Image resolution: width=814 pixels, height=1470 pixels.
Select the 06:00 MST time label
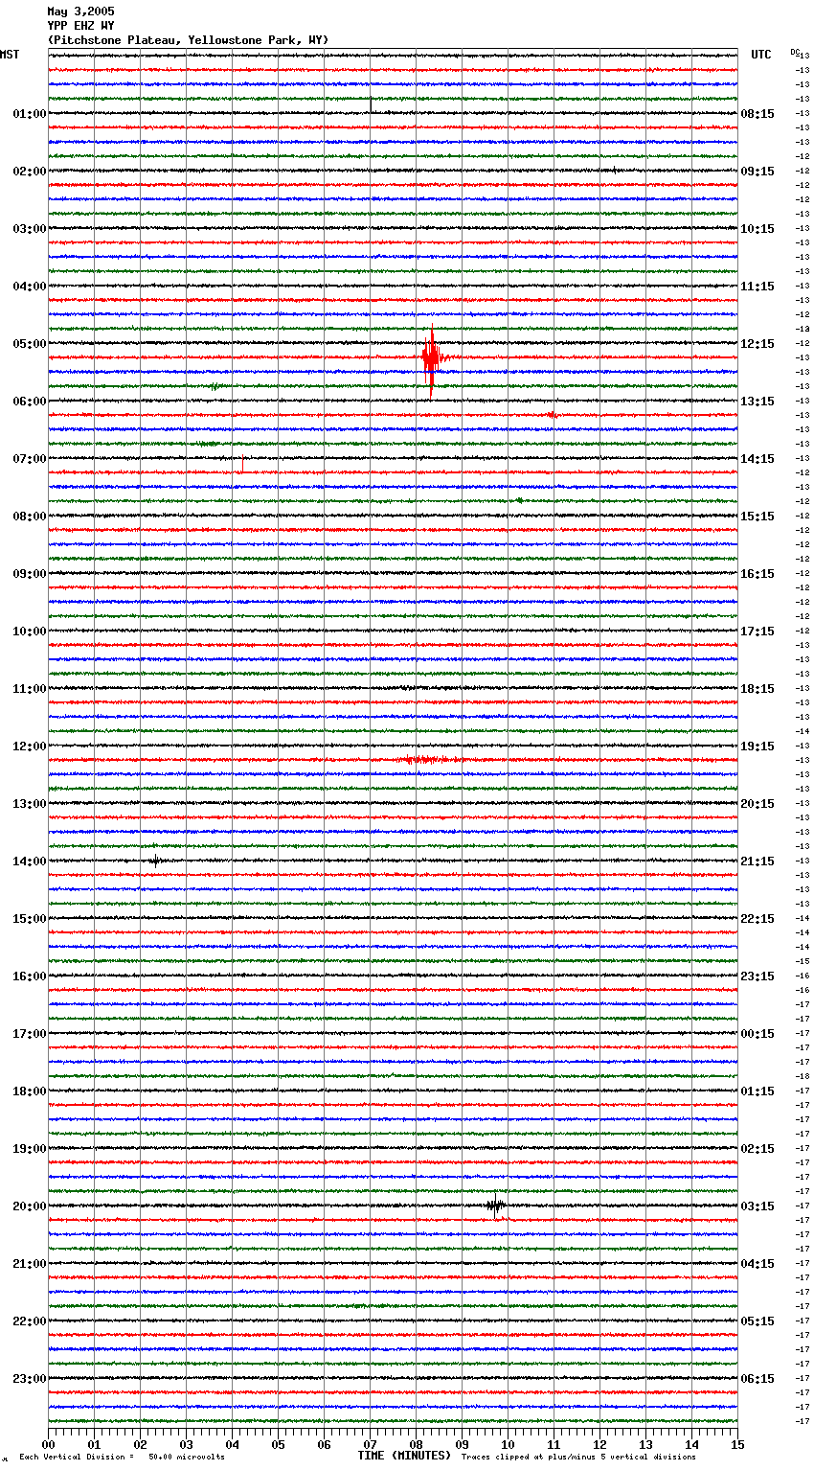pos(30,402)
